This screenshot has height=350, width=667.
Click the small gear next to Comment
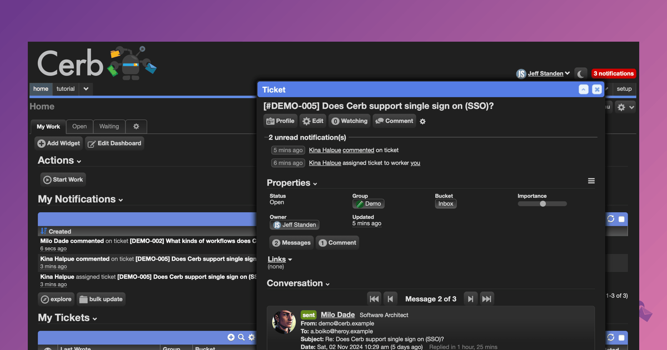[422, 121]
